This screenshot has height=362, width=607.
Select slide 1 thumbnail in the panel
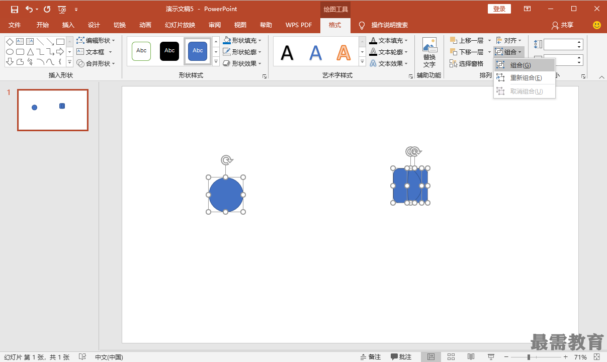click(53, 110)
